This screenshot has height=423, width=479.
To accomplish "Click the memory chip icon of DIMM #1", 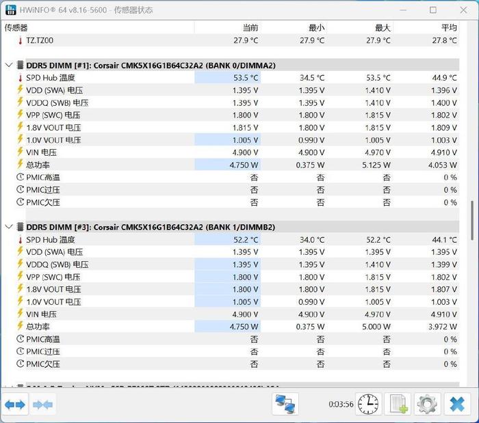I will point(20,65).
